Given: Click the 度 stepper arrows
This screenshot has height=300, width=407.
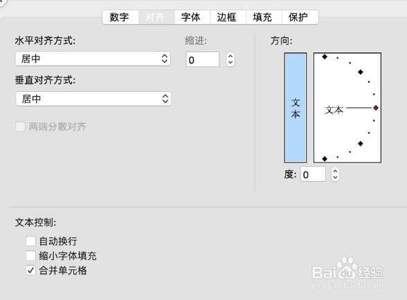Looking at the screenshot, I should click(335, 174).
